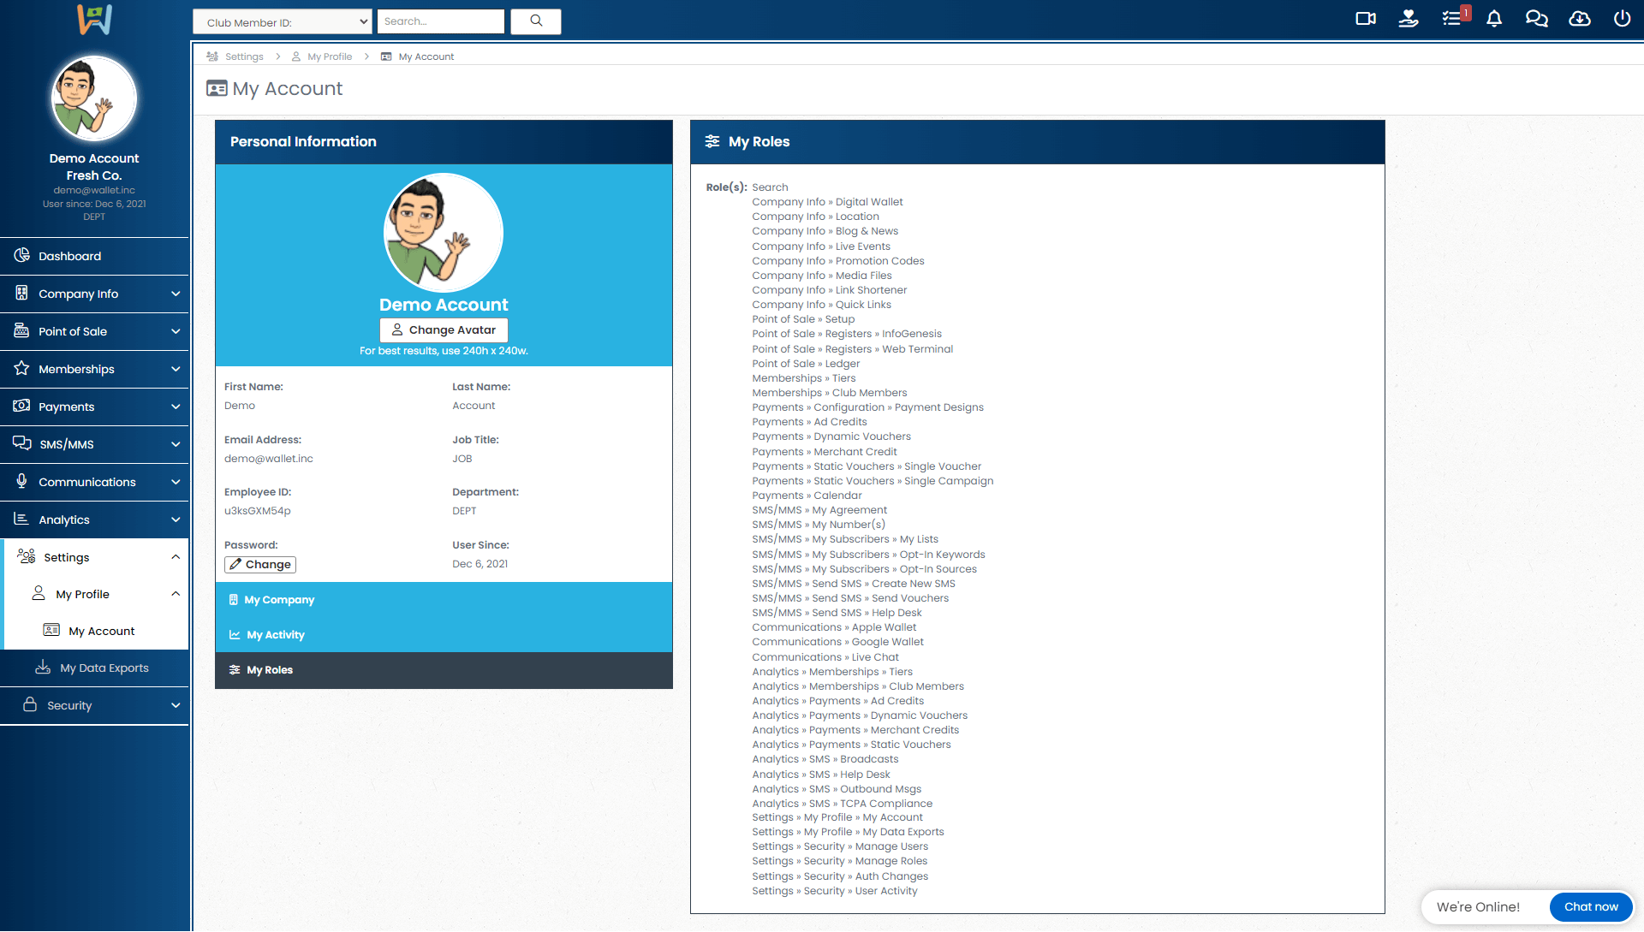Expand the Payments sidebar menu

pos(94,407)
